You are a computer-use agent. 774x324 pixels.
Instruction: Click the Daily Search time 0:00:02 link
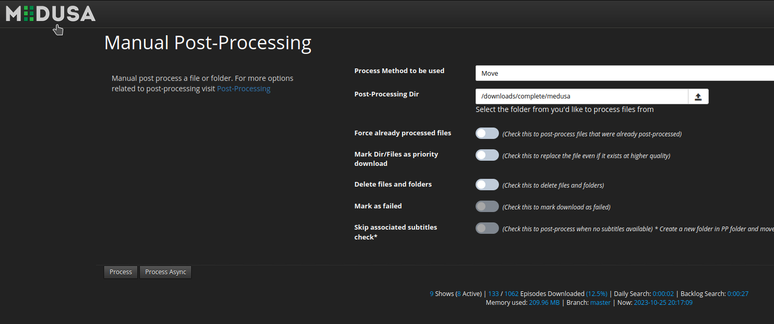click(663, 293)
